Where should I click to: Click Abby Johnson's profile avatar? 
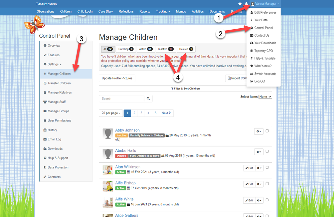tap(108, 133)
